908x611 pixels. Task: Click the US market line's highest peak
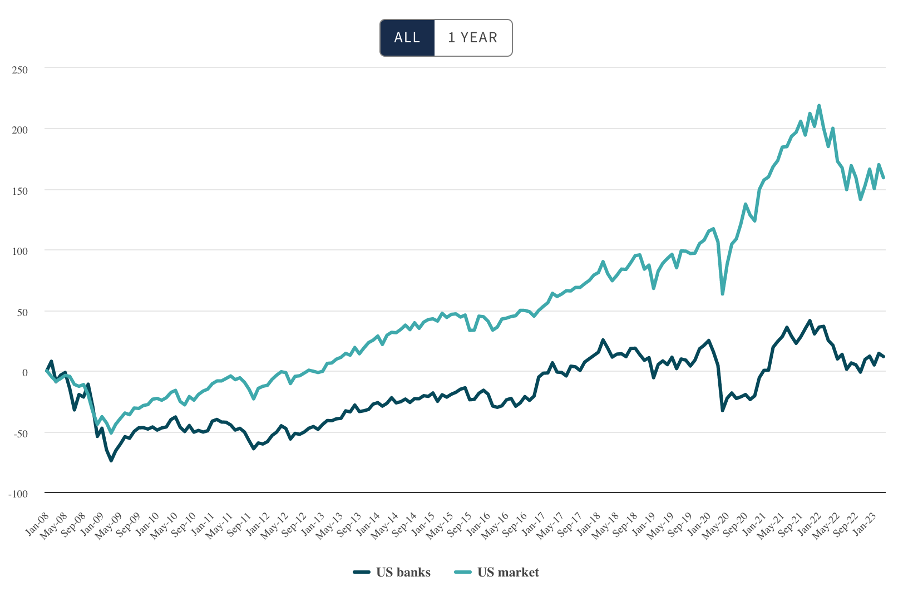click(x=819, y=106)
